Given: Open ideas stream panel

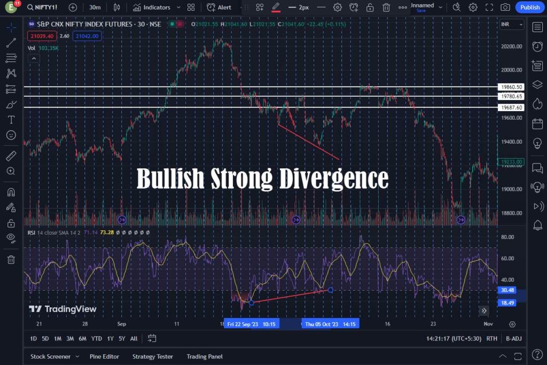Looking at the screenshot, I should [x=537, y=188].
